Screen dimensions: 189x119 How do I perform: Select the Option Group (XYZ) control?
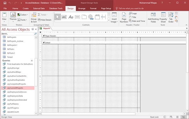(x=97, y=17)
